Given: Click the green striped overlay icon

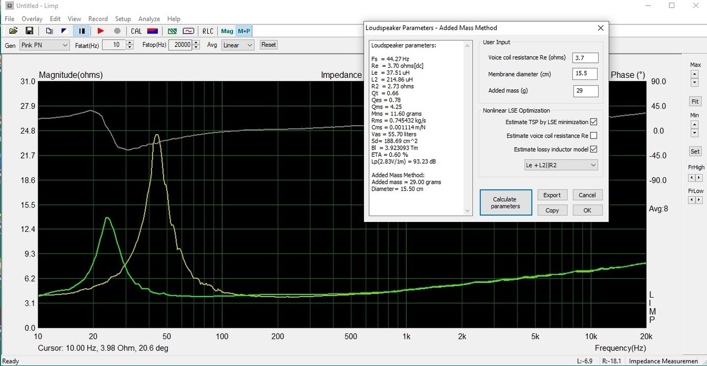Looking at the screenshot, I should 173,31.
